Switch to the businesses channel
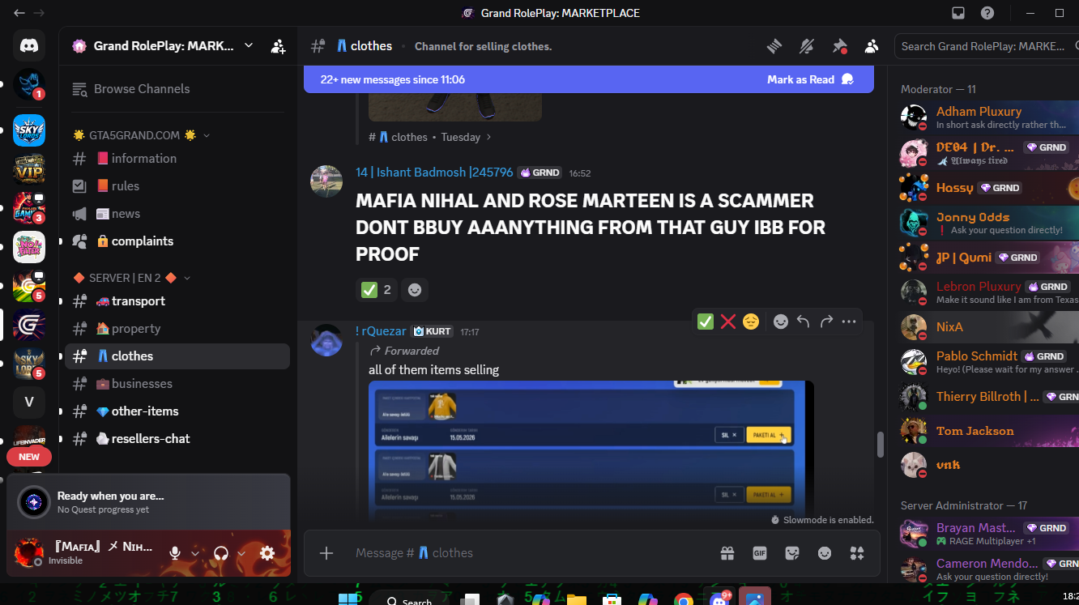The width and height of the screenshot is (1079, 605). pyautogui.click(x=177, y=384)
